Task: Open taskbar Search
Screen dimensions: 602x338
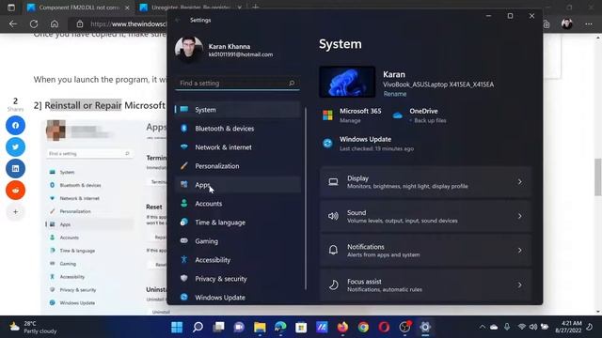Action: click(198, 327)
